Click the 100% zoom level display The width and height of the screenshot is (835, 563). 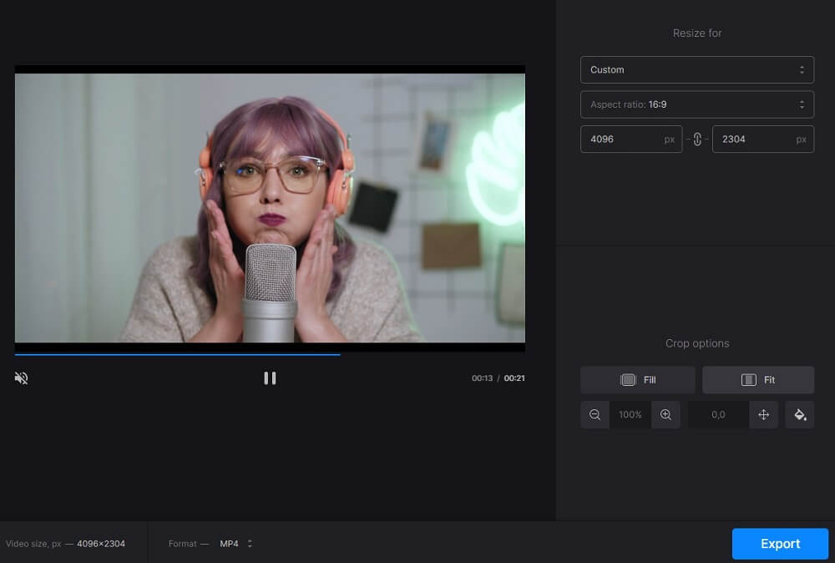(x=630, y=414)
